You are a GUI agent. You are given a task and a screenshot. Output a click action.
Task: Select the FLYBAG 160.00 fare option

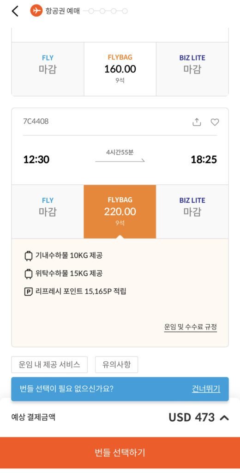(x=120, y=69)
